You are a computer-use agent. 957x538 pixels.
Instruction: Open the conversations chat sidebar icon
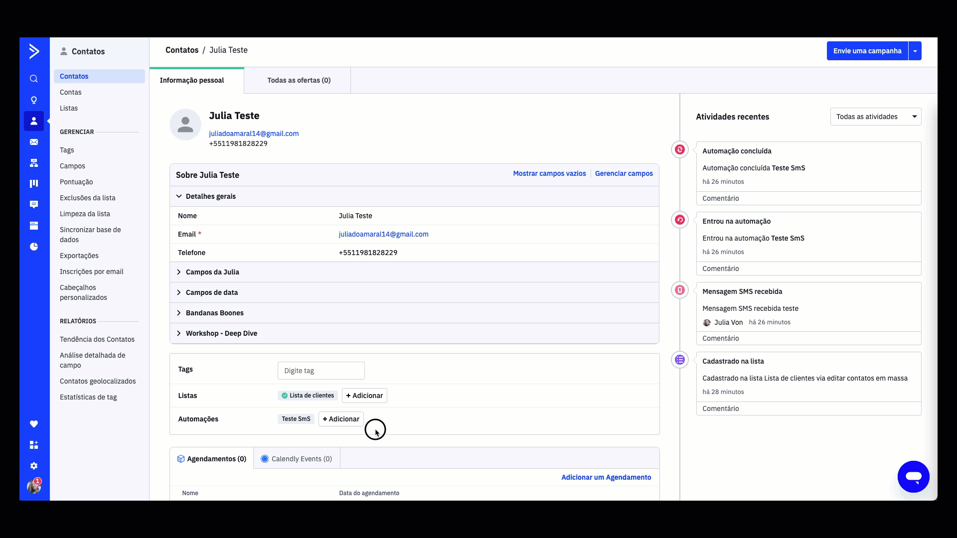point(34,205)
